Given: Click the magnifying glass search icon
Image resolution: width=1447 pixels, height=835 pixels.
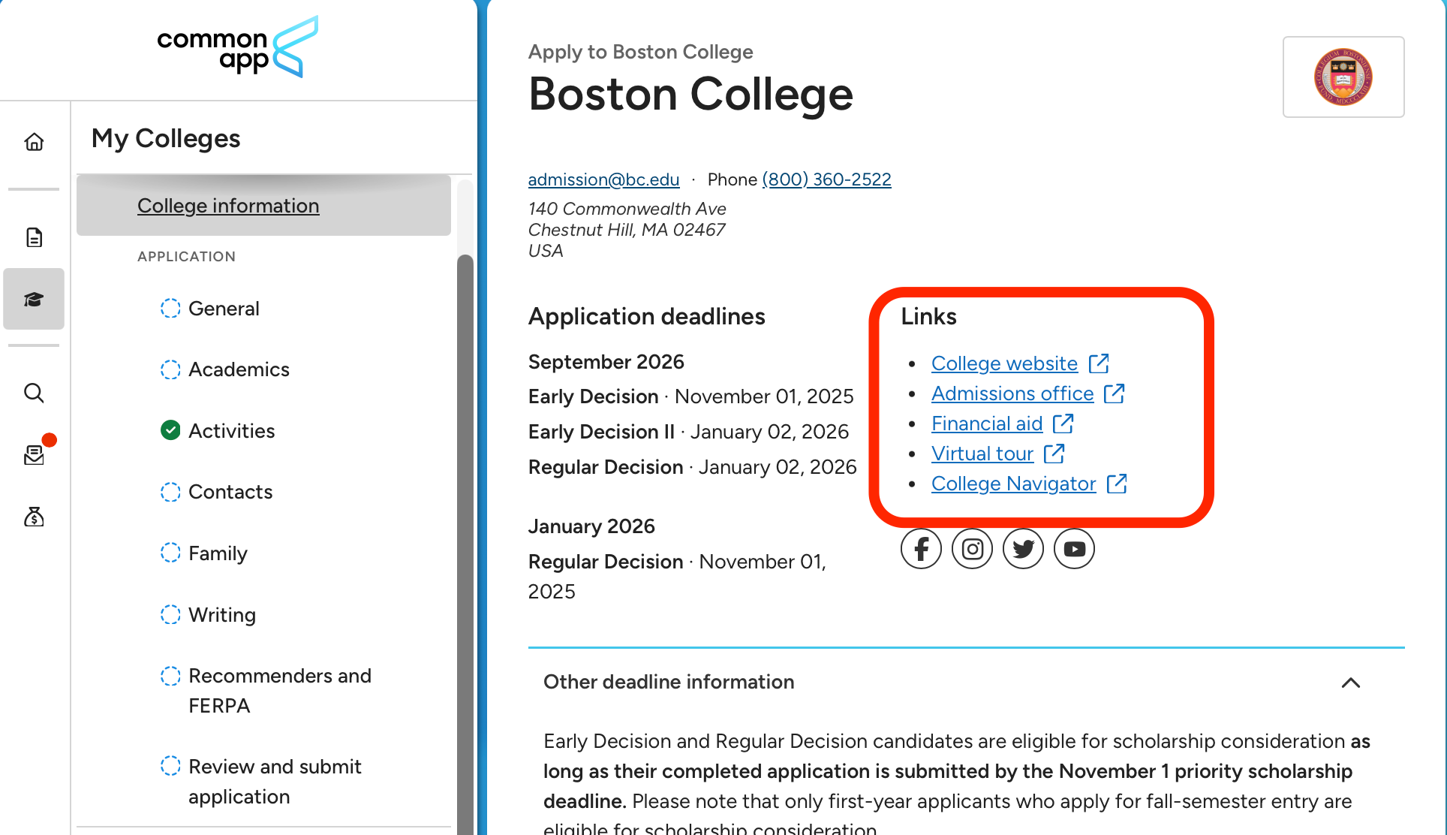Looking at the screenshot, I should pyautogui.click(x=34, y=393).
